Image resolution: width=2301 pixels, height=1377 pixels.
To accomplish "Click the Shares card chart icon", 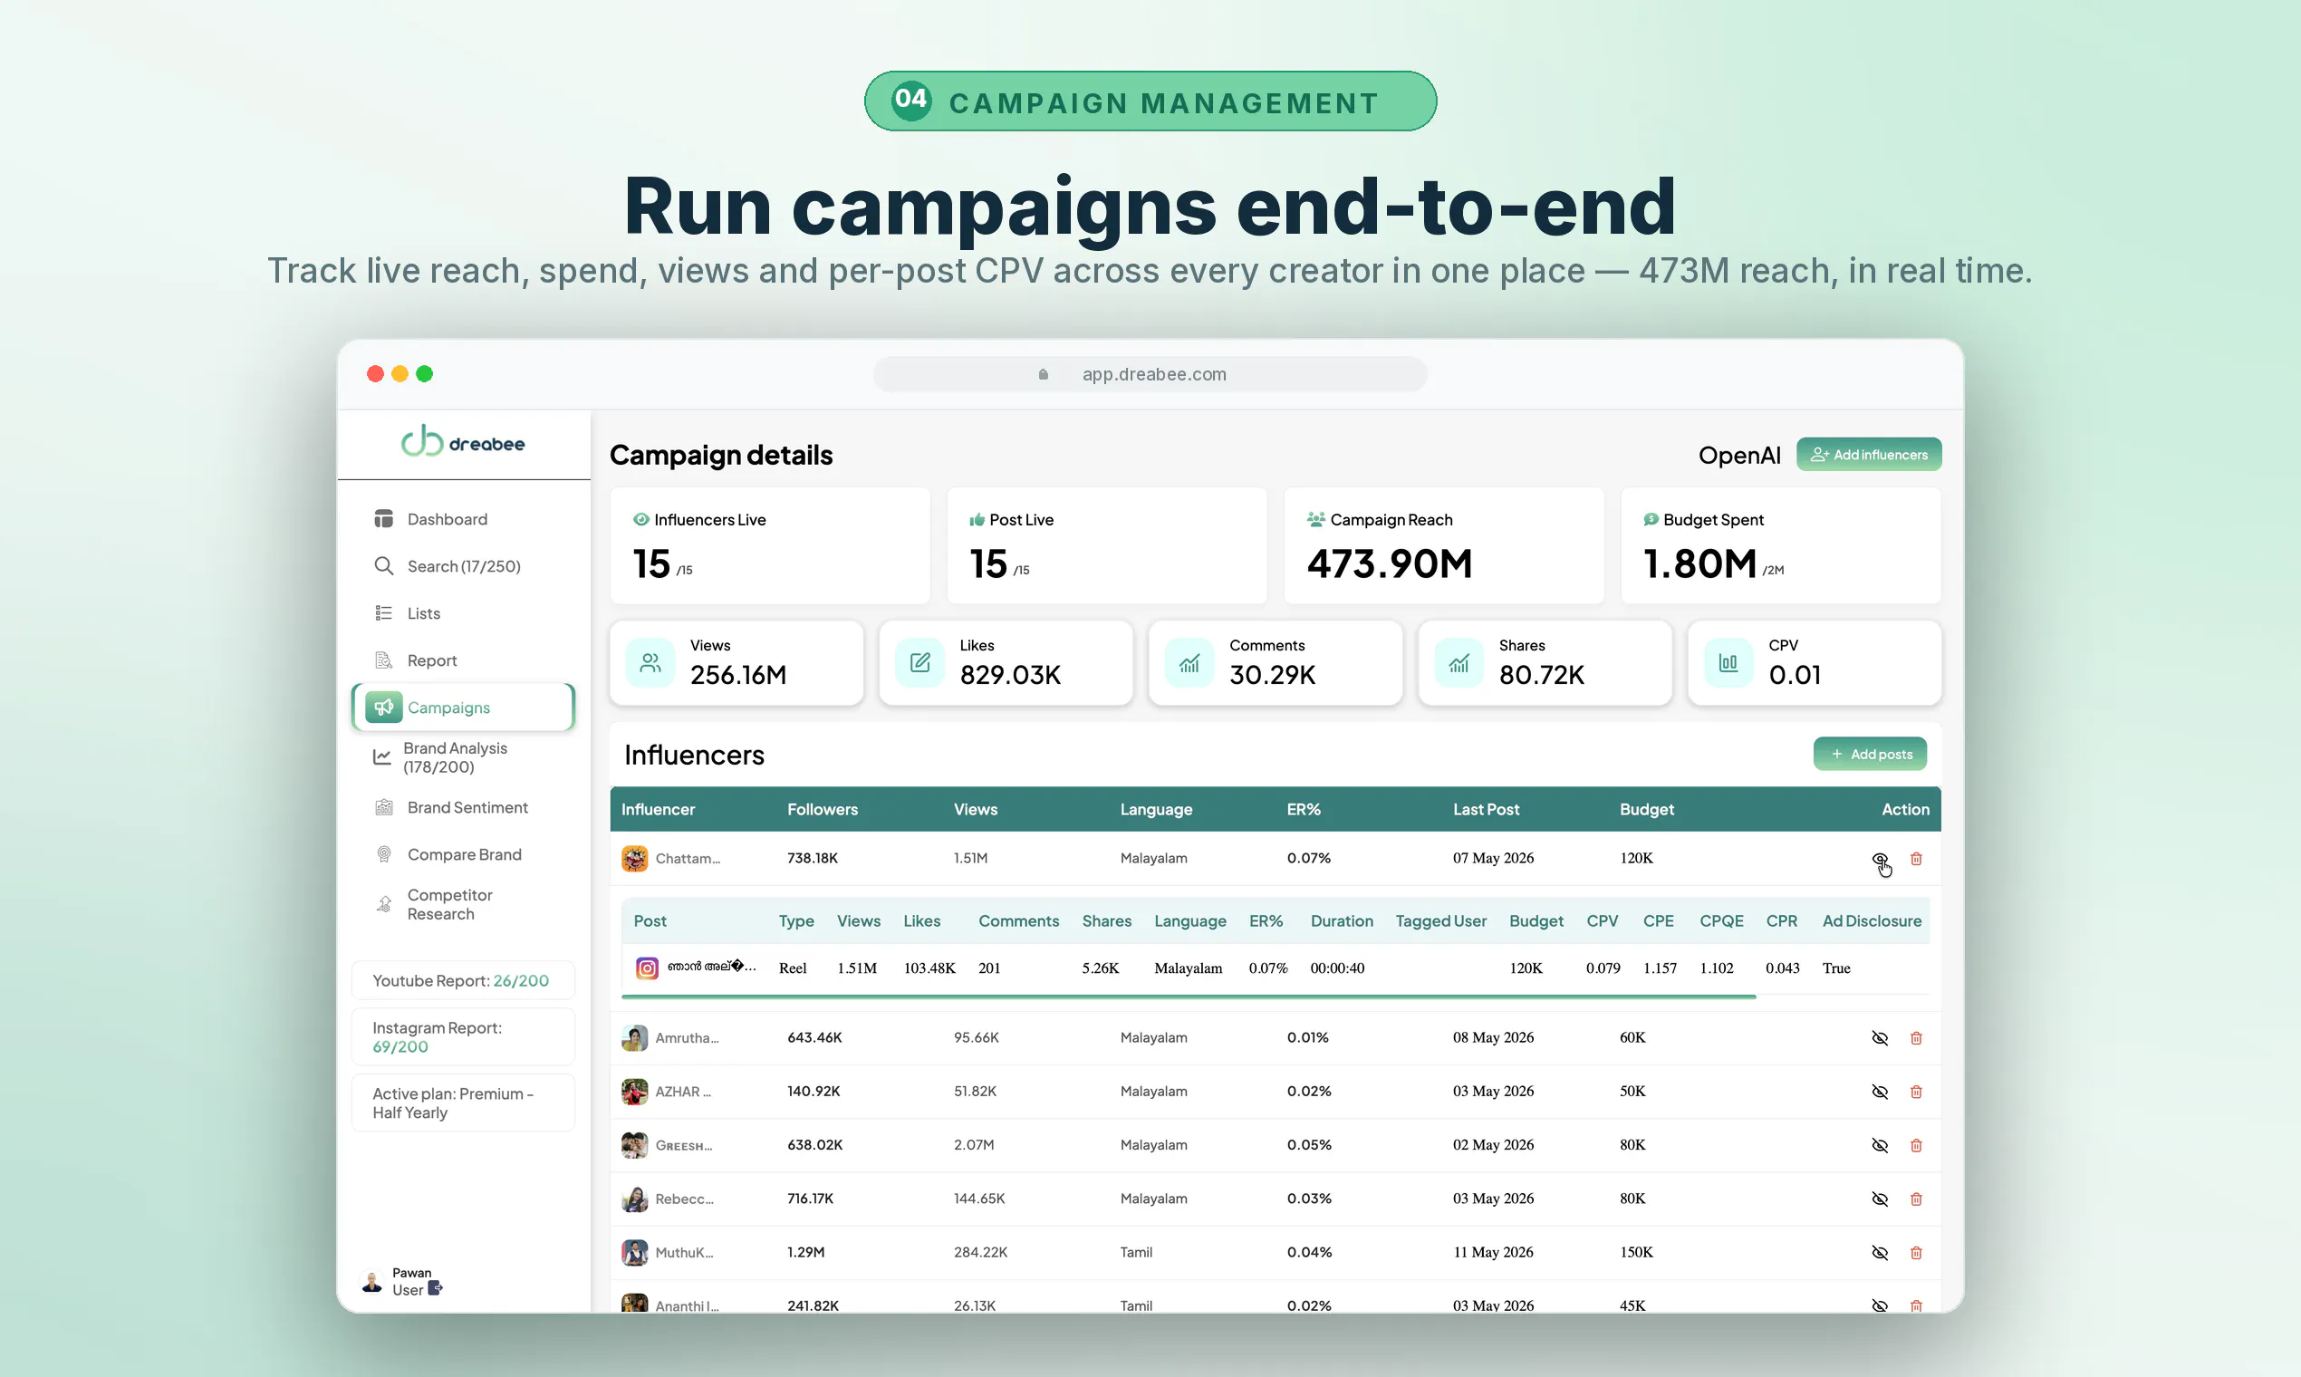I will [x=1459, y=662].
